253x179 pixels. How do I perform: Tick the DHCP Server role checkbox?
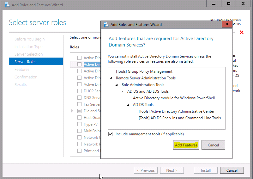[79, 91]
